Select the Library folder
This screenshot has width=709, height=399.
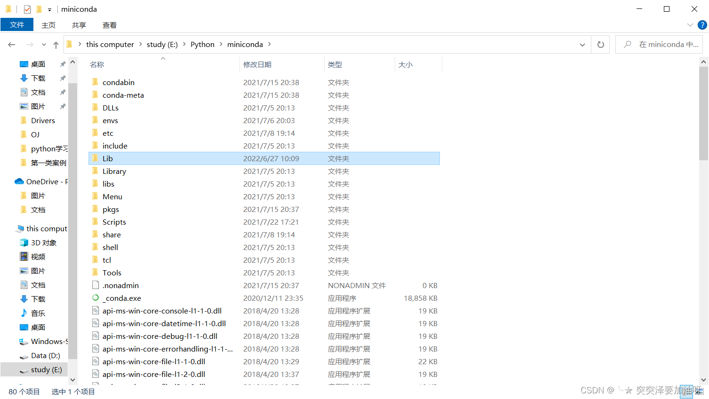(x=114, y=172)
